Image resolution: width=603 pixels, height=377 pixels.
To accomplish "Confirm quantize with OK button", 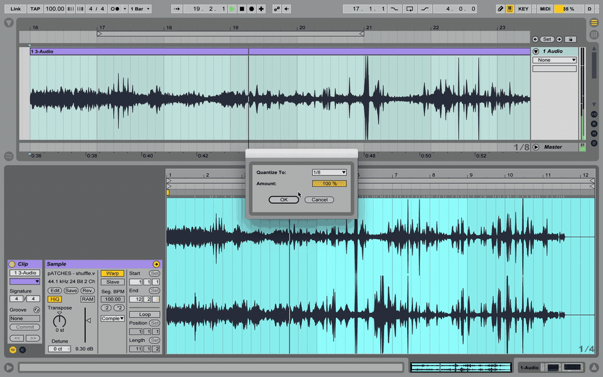I will point(284,200).
